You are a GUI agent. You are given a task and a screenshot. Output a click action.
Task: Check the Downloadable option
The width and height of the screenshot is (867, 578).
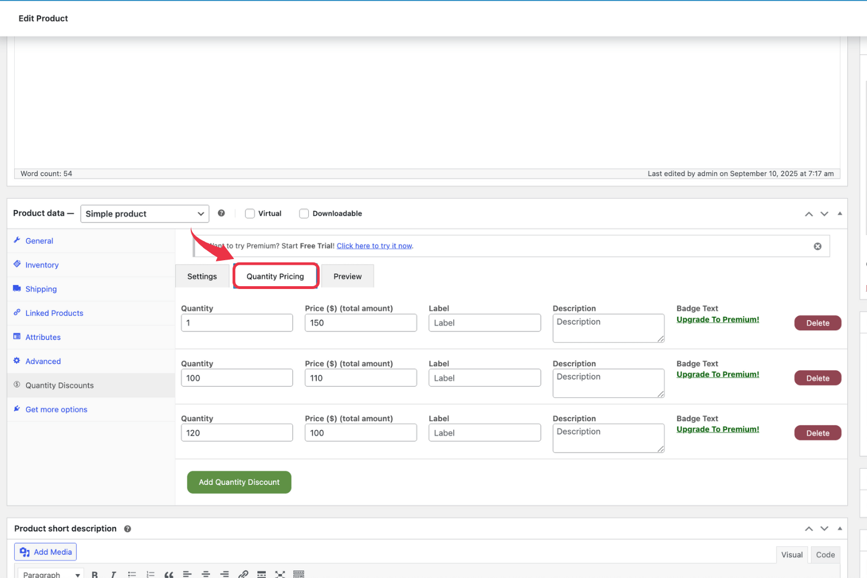304,213
